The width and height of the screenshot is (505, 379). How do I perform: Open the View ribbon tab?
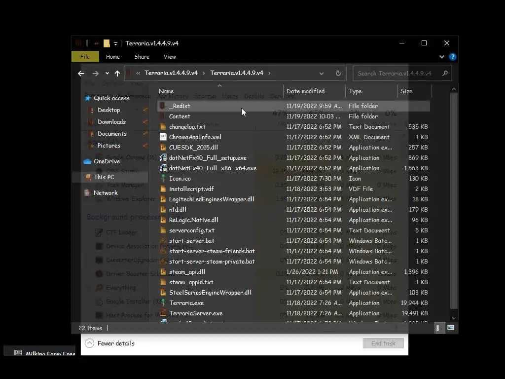(x=170, y=57)
